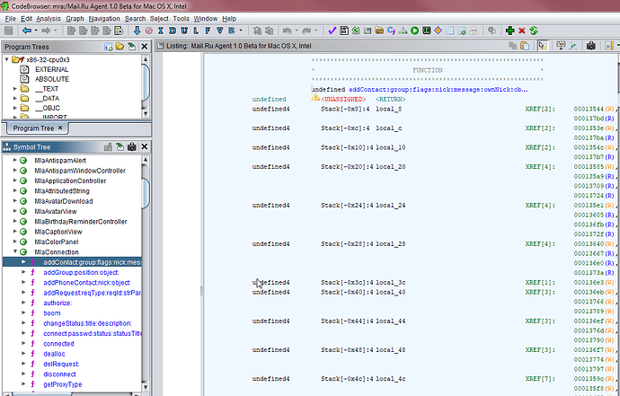This screenshot has width=620, height=396.
Task: Select the dealloc function
Action: (54, 354)
